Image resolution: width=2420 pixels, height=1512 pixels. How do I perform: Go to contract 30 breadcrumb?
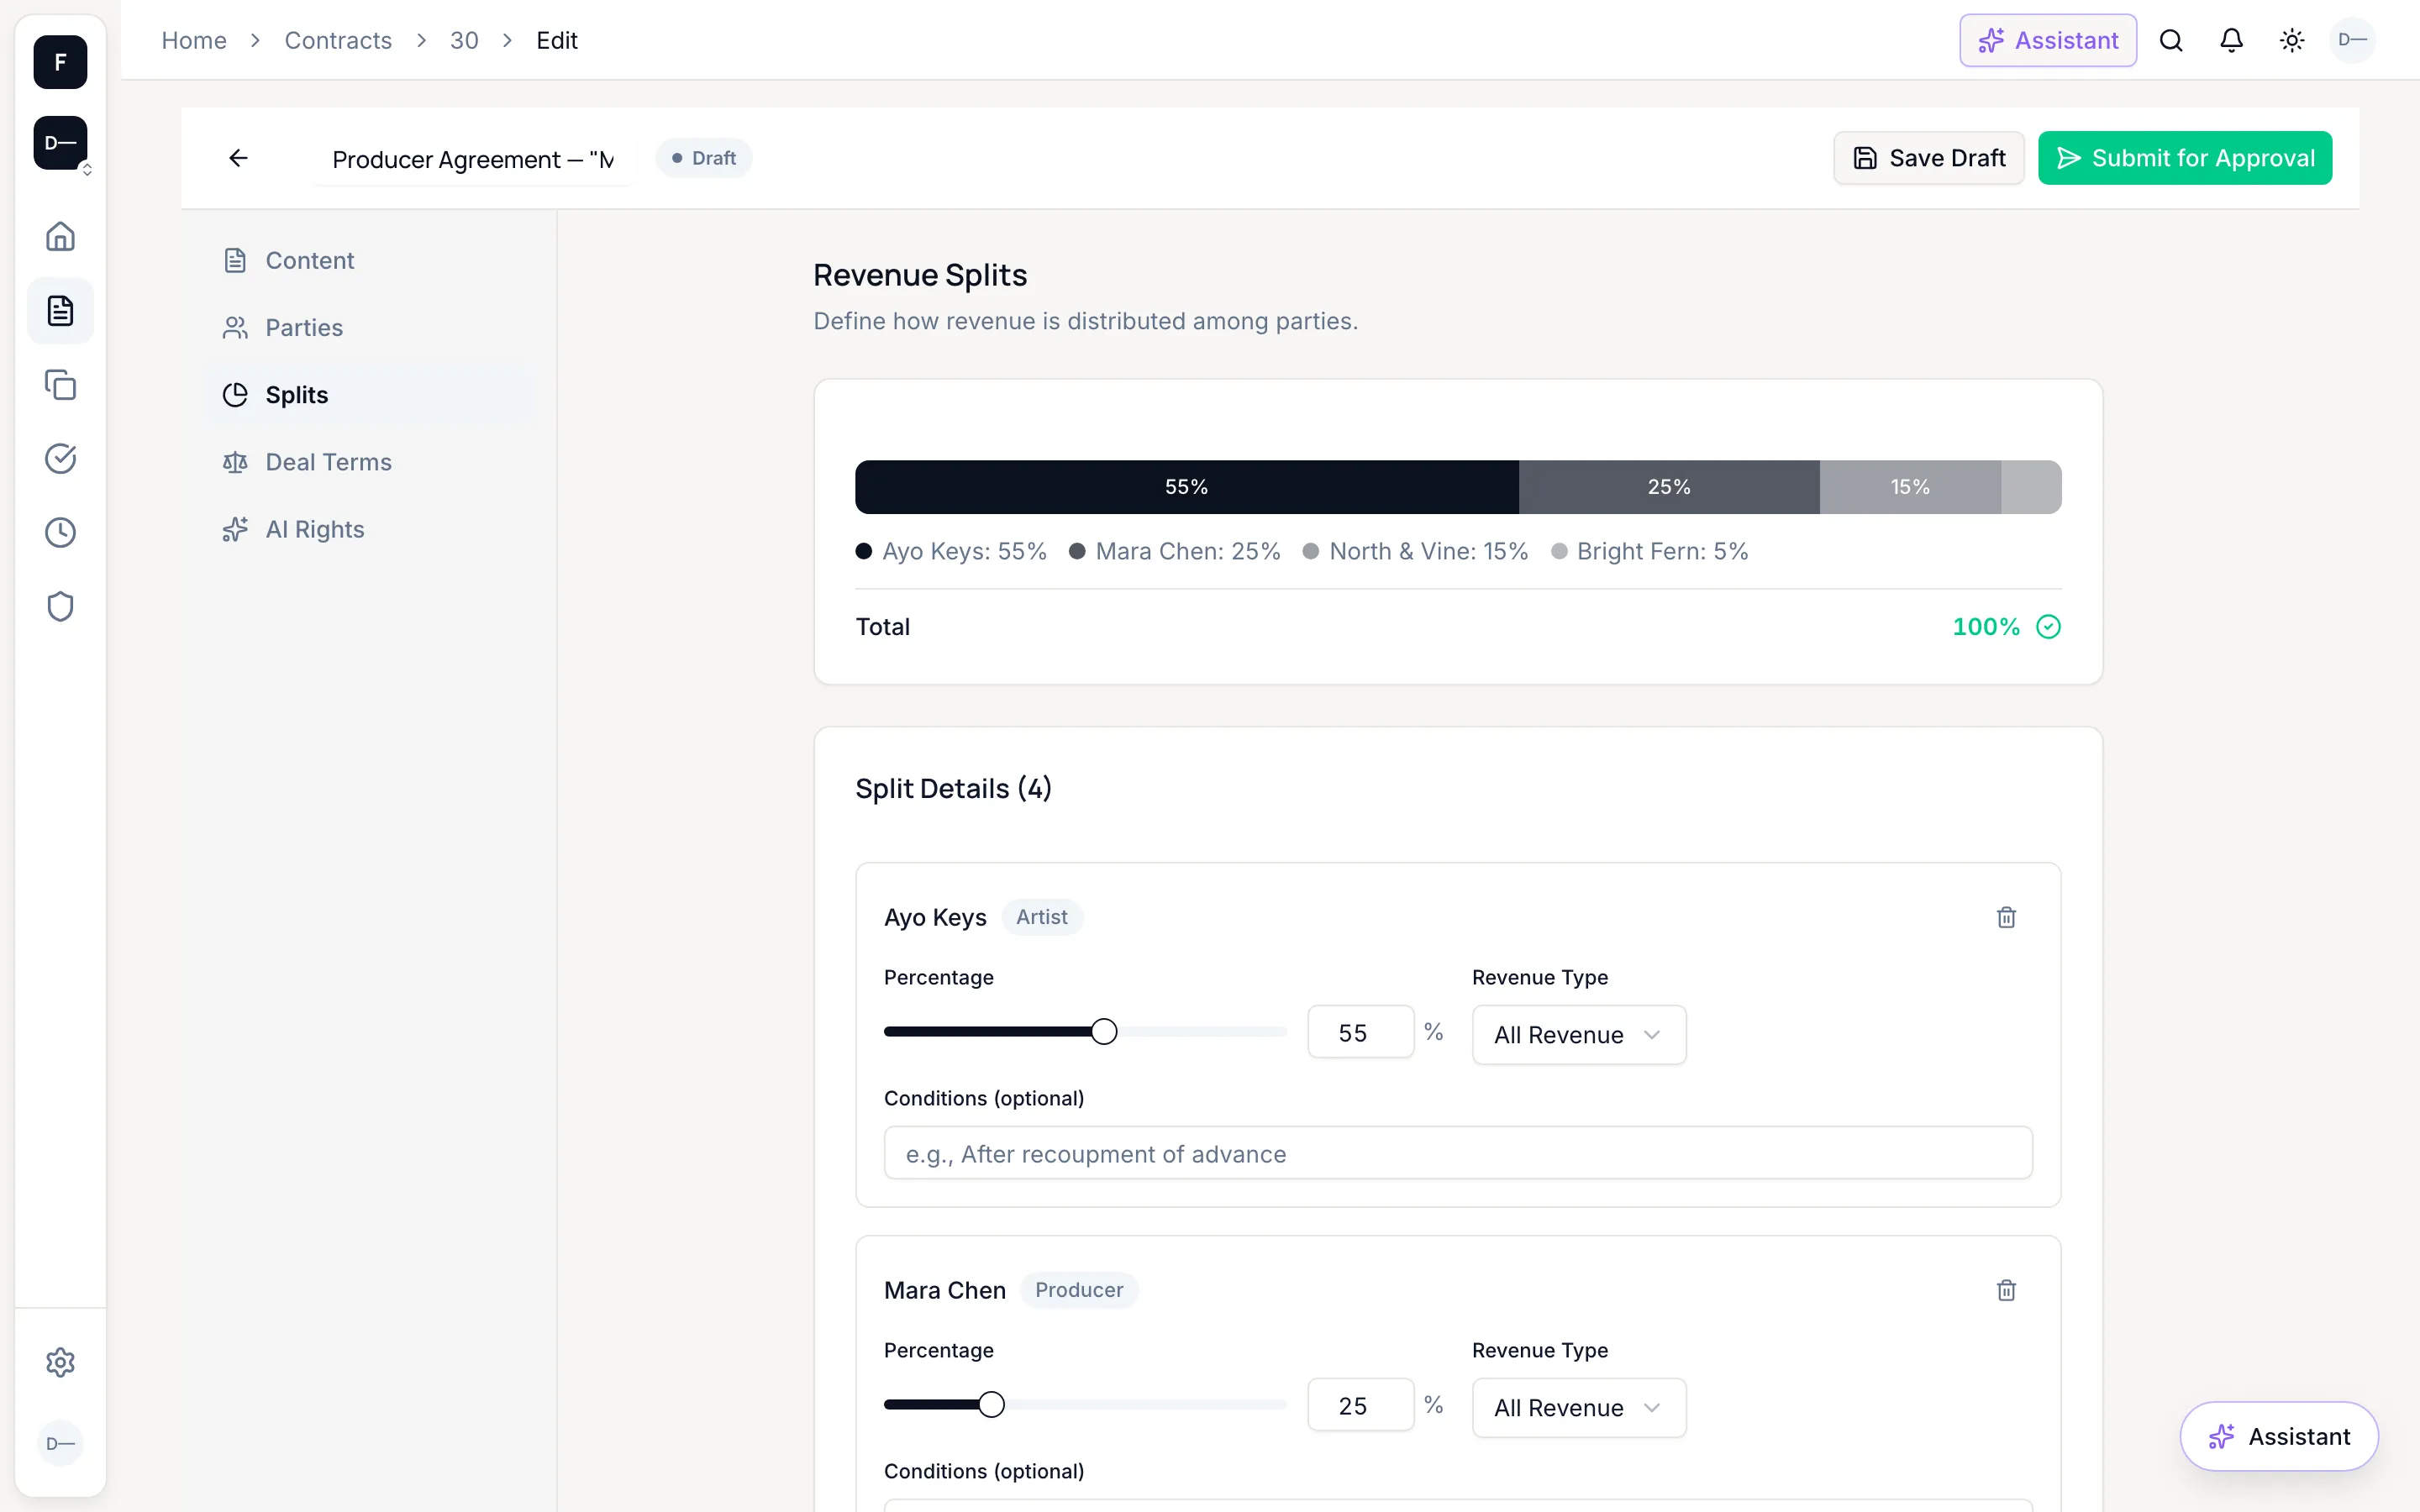click(x=464, y=41)
